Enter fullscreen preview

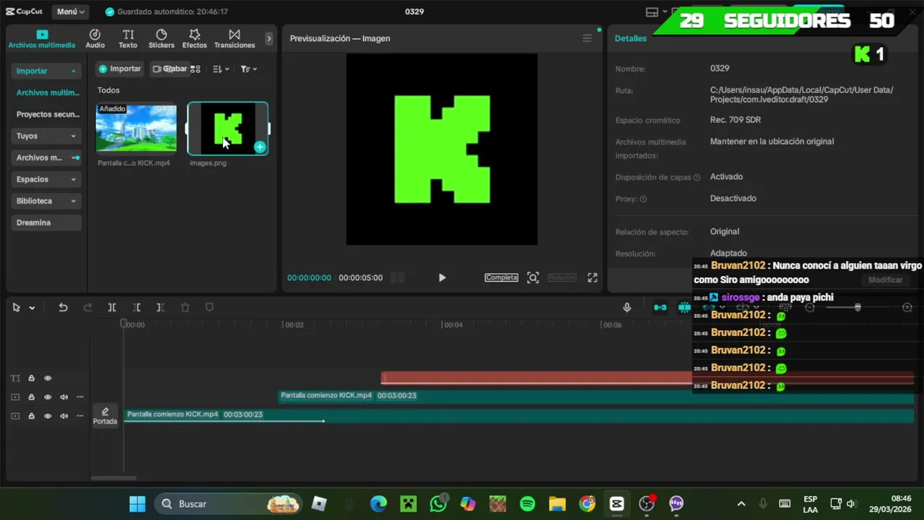tap(593, 277)
